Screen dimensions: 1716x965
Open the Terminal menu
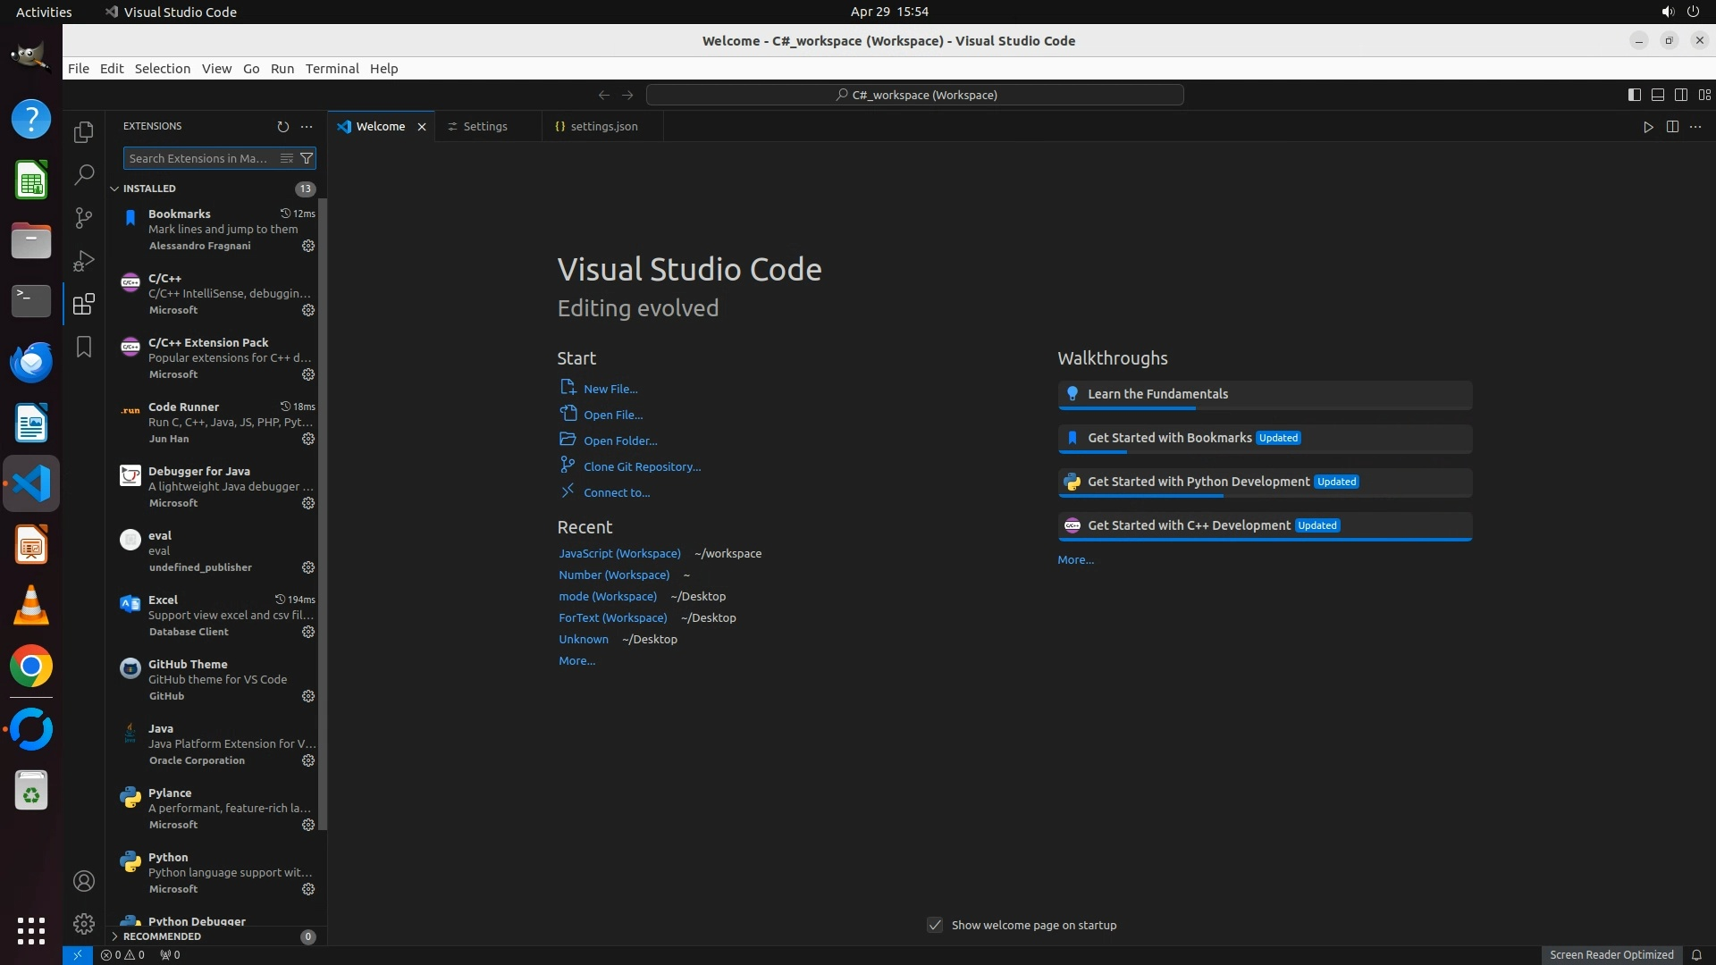332,69
